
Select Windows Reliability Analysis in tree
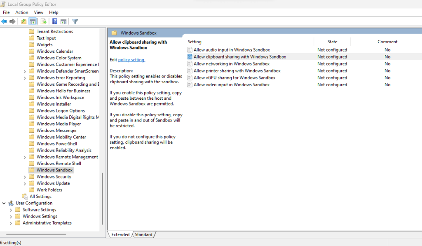pyautogui.click(x=64, y=150)
